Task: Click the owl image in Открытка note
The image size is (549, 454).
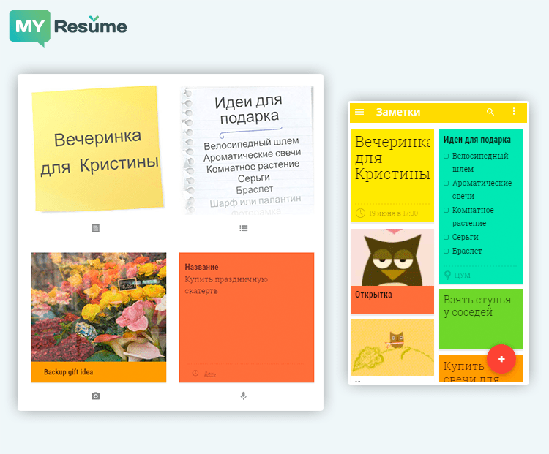Action: (x=392, y=257)
